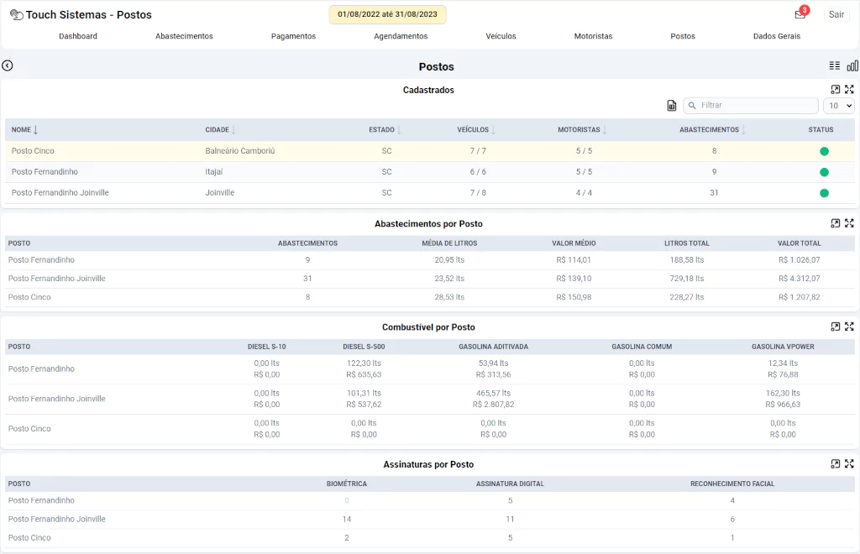The width and height of the screenshot is (860, 554).
Task: Click the Touch Sistemas logo icon
Action: pos(17,15)
